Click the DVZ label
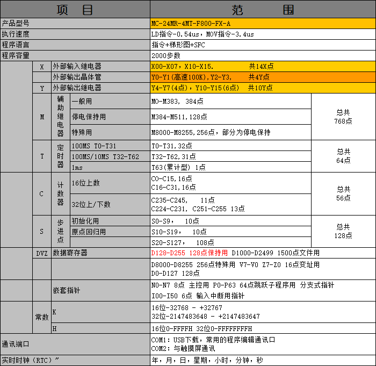The height and width of the screenshot is (366, 376). (x=42, y=253)
